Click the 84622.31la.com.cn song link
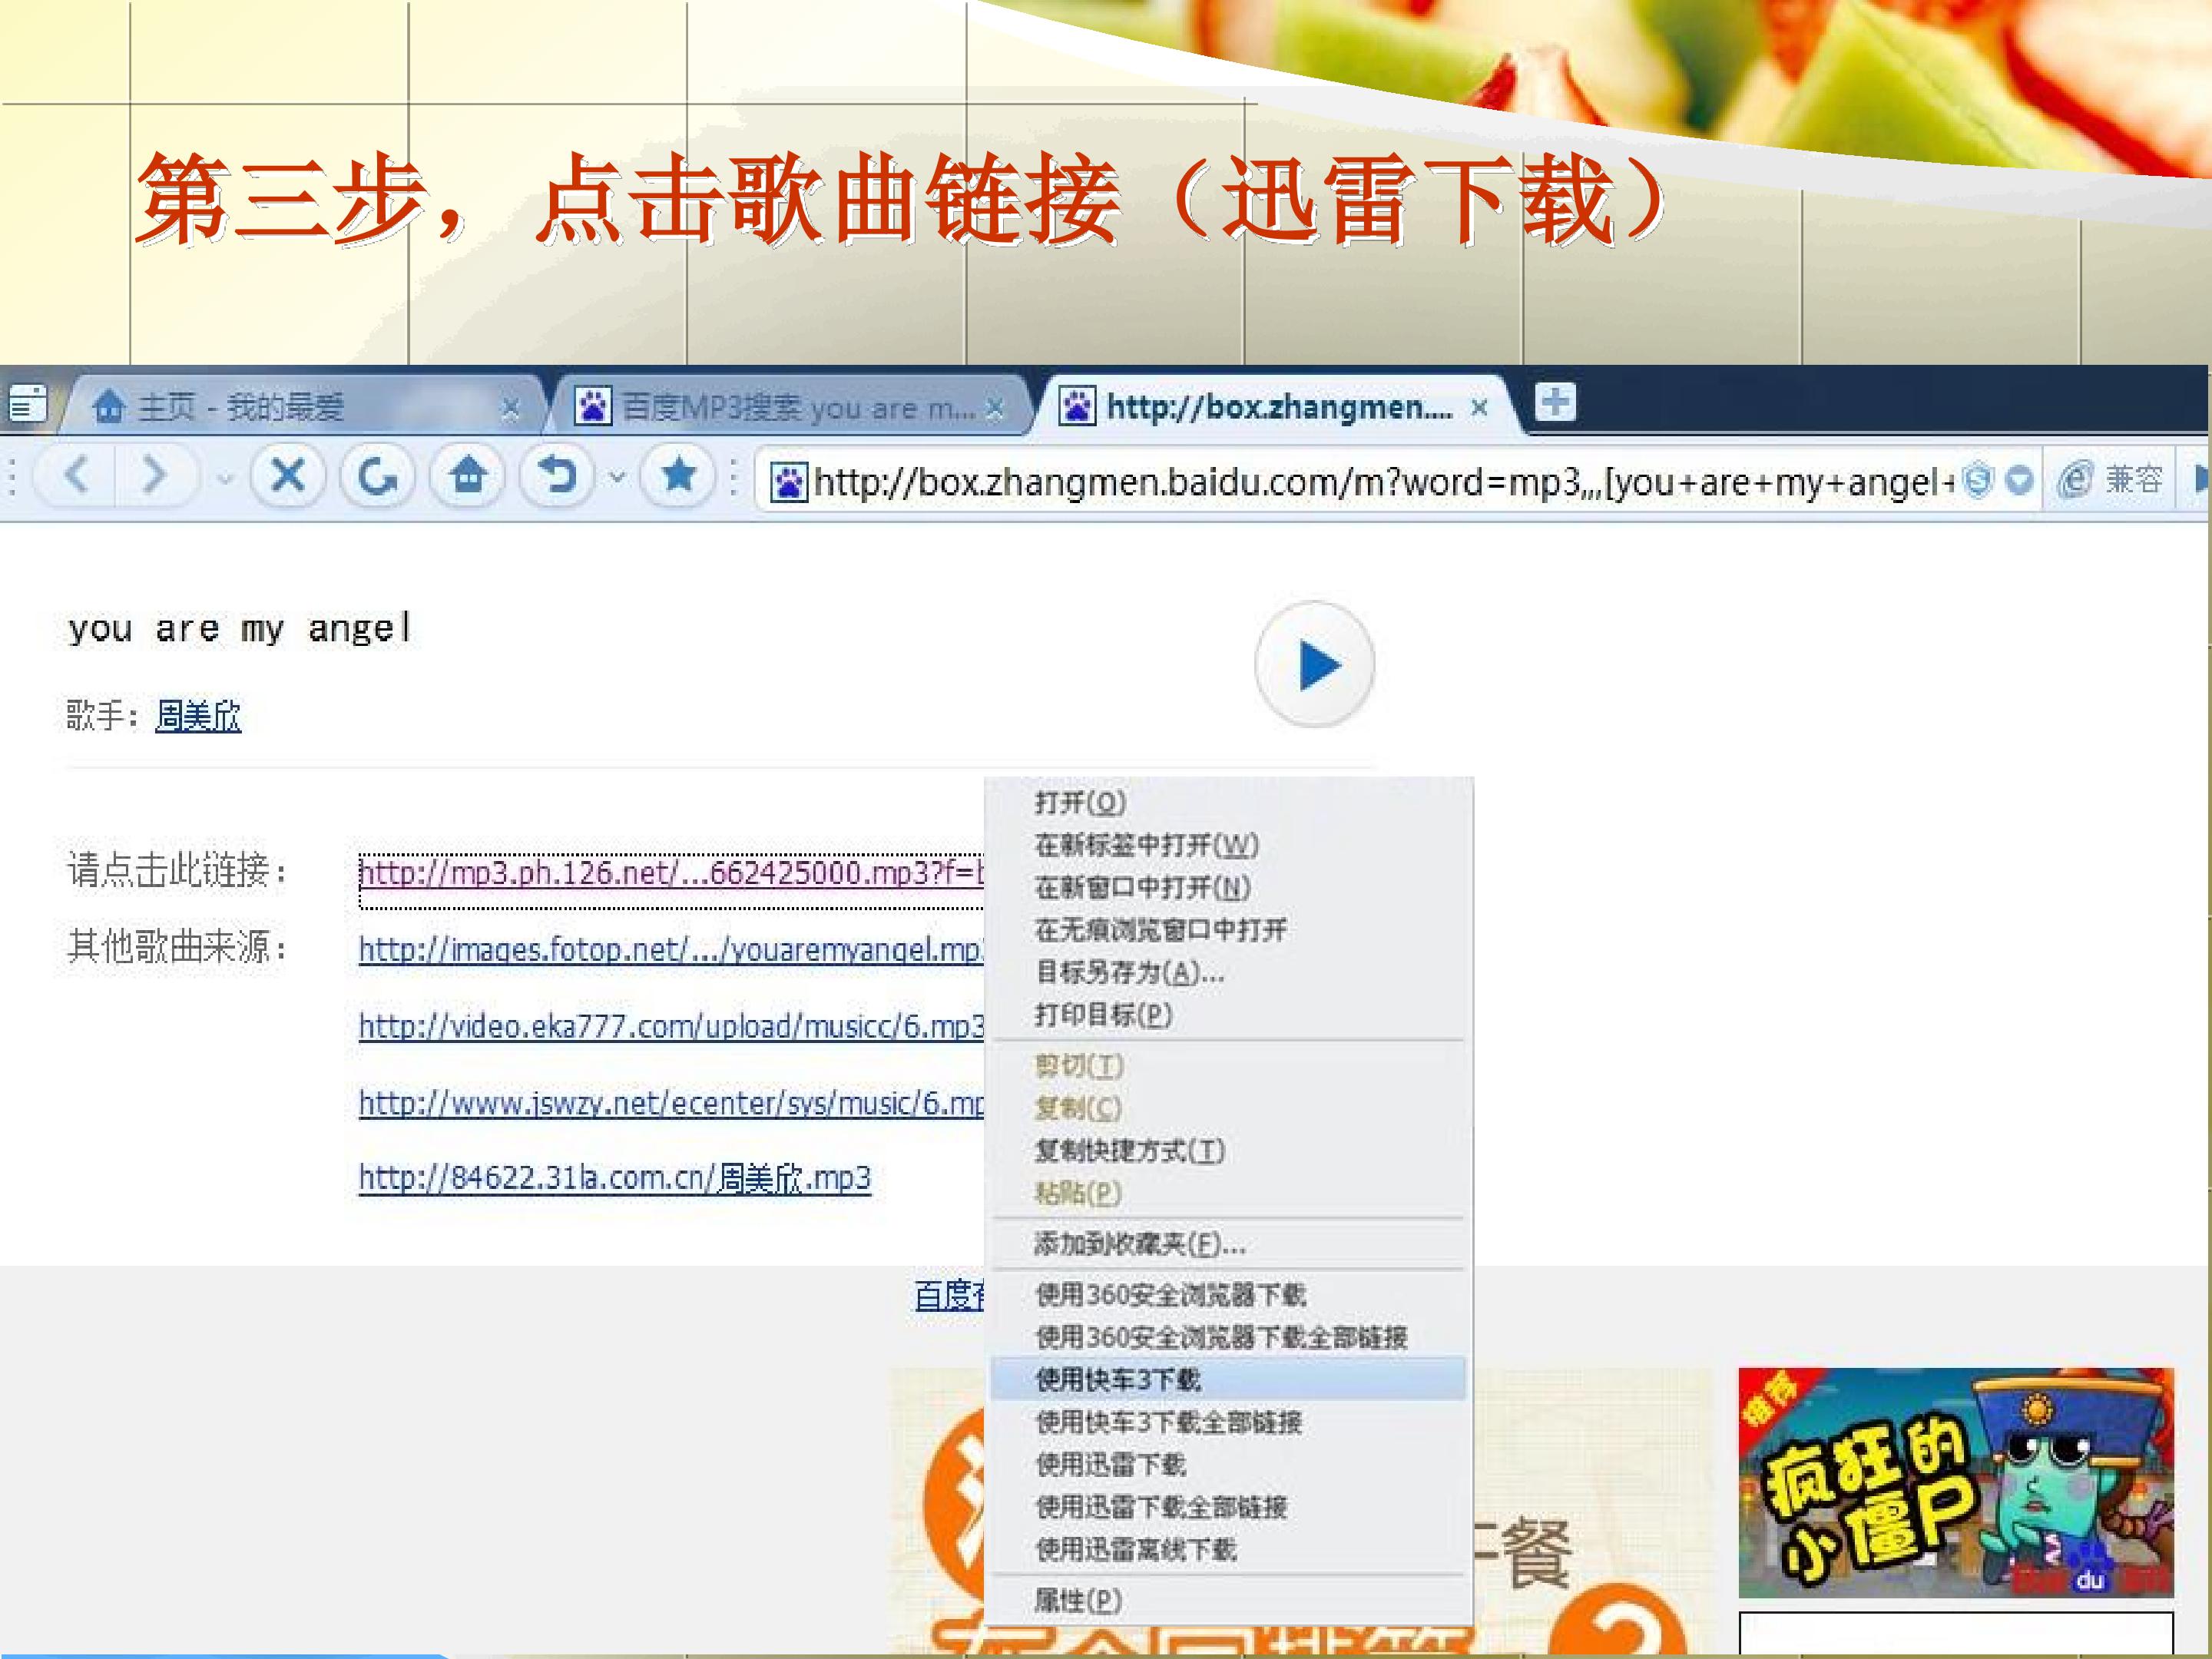The height and width of the screenshot is (1659, 2212). coord(615,1178)
